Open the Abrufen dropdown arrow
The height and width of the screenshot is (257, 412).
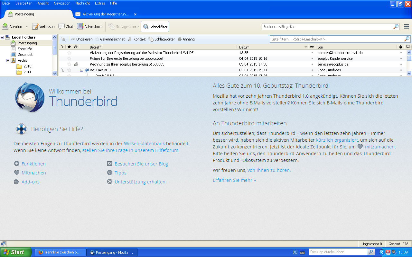coord(27,27)
